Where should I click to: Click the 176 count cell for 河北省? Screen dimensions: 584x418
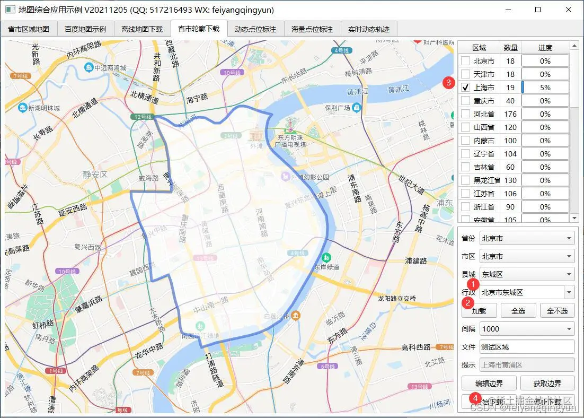pos(510,114)
